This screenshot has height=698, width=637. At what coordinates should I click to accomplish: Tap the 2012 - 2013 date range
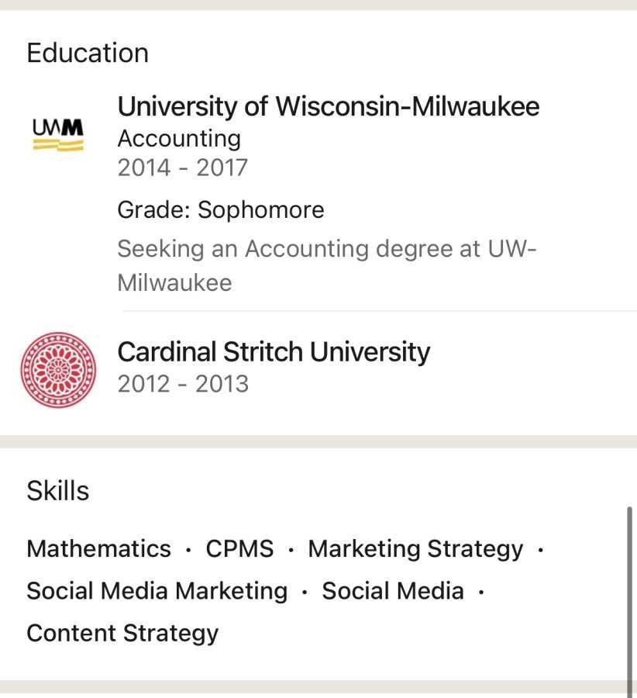(183, 384)
